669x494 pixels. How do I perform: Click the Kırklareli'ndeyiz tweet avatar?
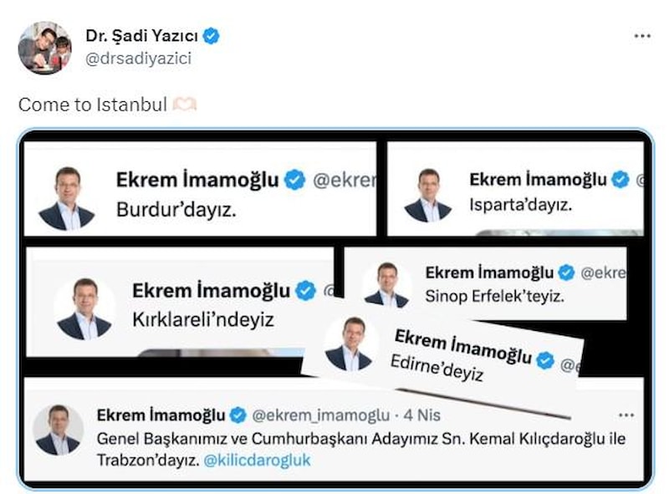coord(84,309)
